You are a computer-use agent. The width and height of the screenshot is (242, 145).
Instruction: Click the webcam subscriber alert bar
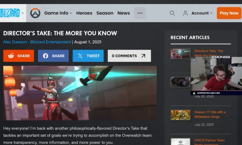(217, 93)
